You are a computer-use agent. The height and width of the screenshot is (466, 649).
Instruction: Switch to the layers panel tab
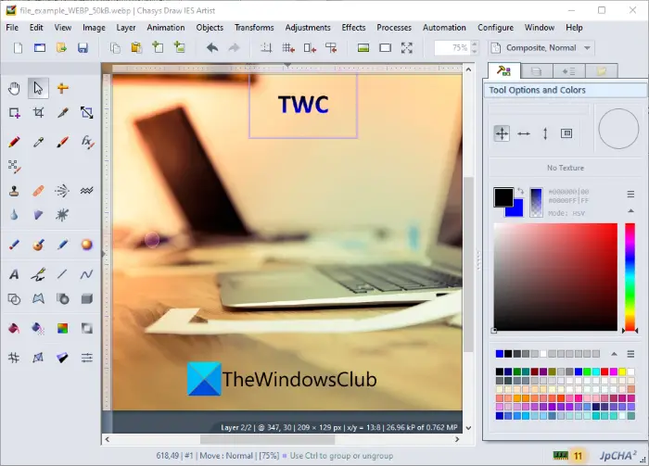pos(537,71)
